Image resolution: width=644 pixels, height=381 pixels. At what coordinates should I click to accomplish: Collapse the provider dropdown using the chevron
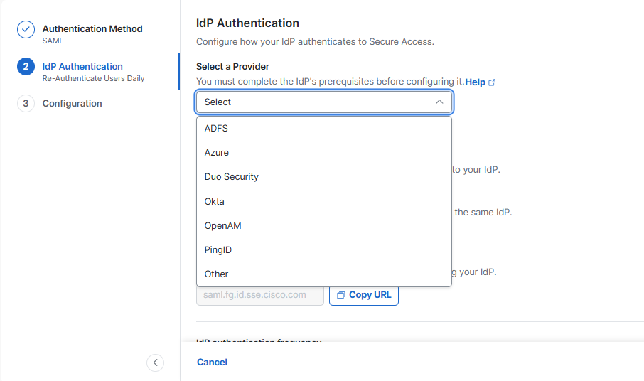point(439,102)
